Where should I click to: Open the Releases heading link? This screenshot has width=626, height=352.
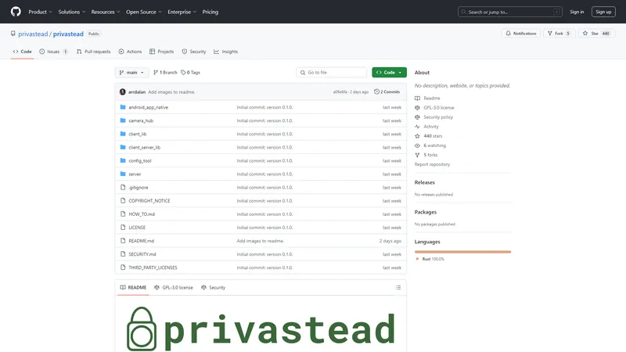pyautogui.click(x=424, y=182)
